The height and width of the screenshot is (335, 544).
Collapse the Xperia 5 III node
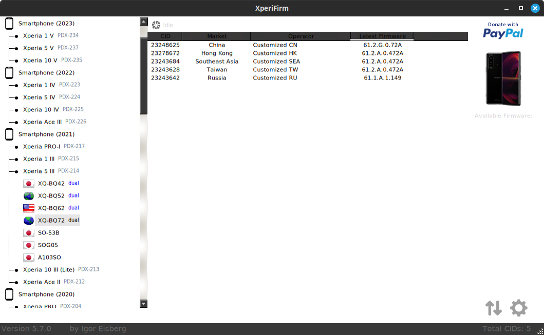coord(16,172)
